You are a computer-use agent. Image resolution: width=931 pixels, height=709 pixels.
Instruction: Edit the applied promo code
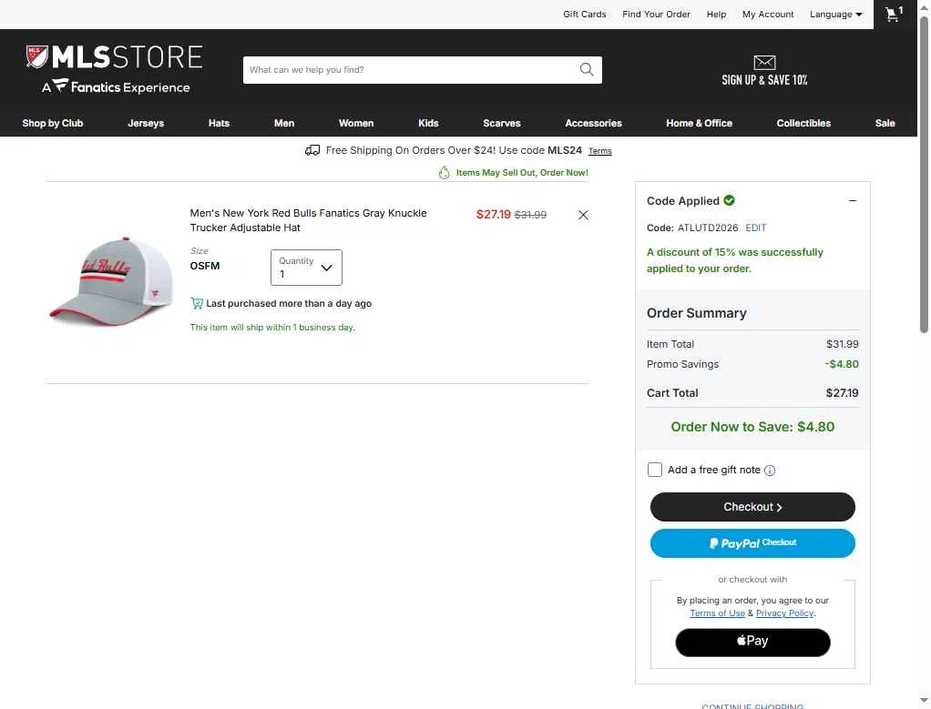pyautogui.click(x=756, y=228)
